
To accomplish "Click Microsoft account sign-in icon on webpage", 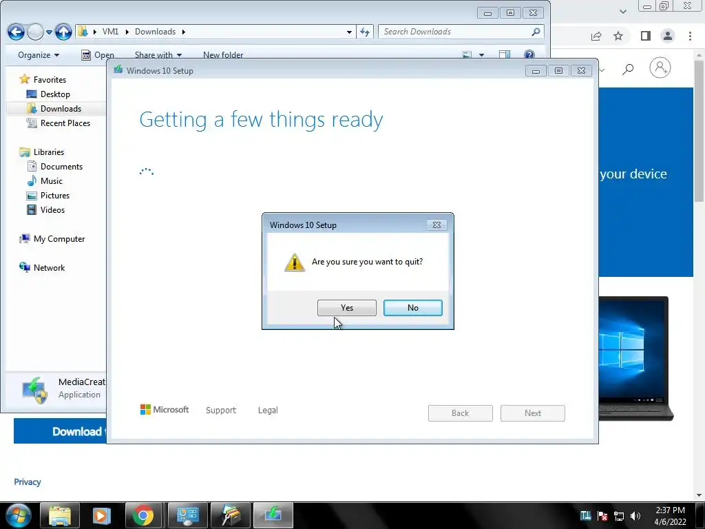I will point(660,68).
